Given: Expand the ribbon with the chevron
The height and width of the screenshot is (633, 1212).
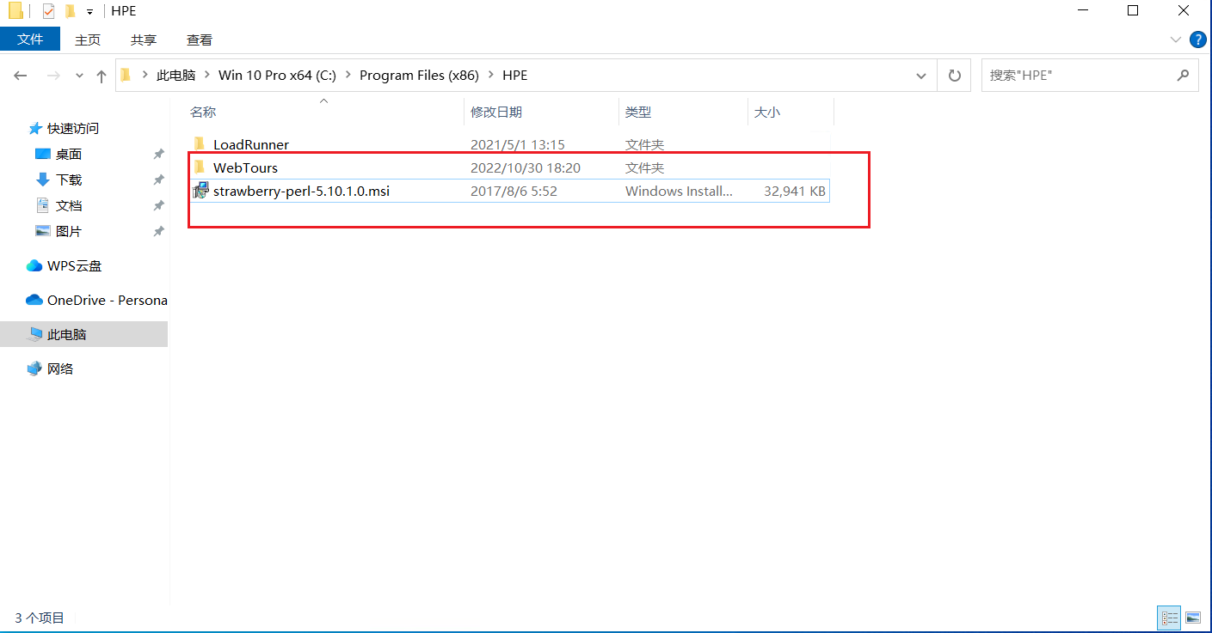Looking at the screenshot, I should [x=1176, y=40].
